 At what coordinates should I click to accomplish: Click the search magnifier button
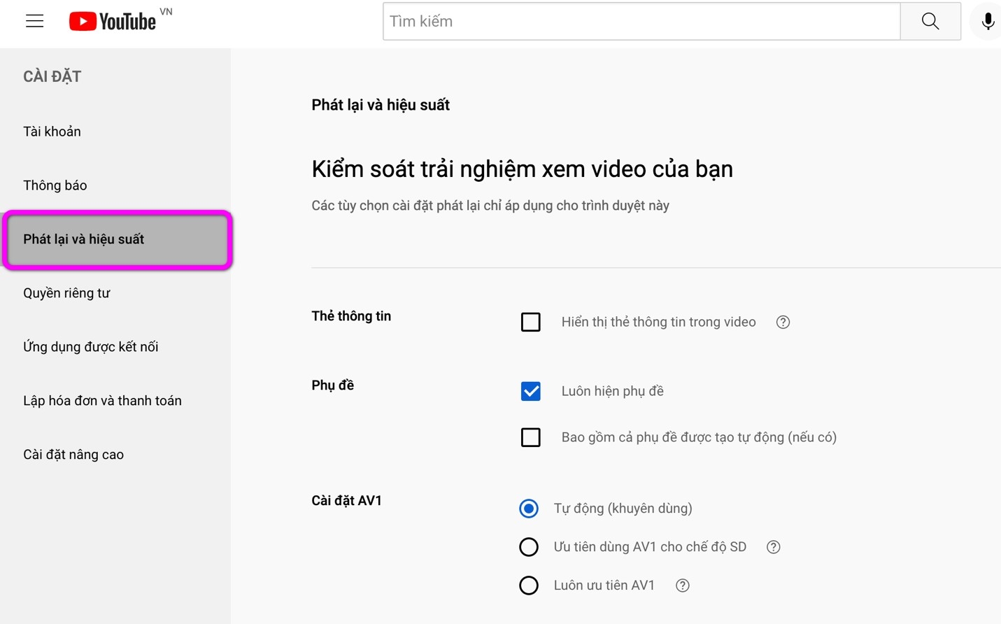click(930, 21)
